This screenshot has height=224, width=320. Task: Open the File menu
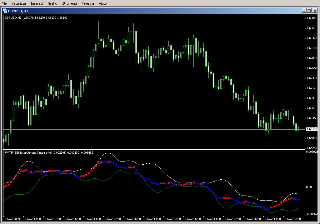4,3
